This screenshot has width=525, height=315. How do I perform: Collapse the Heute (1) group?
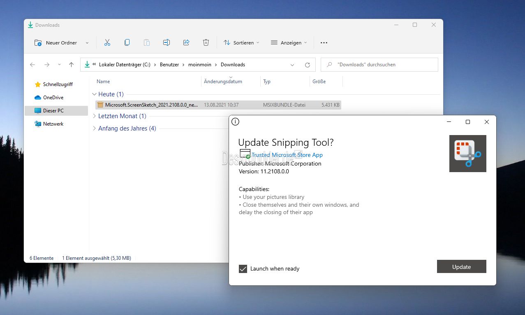tap(95, 94)
